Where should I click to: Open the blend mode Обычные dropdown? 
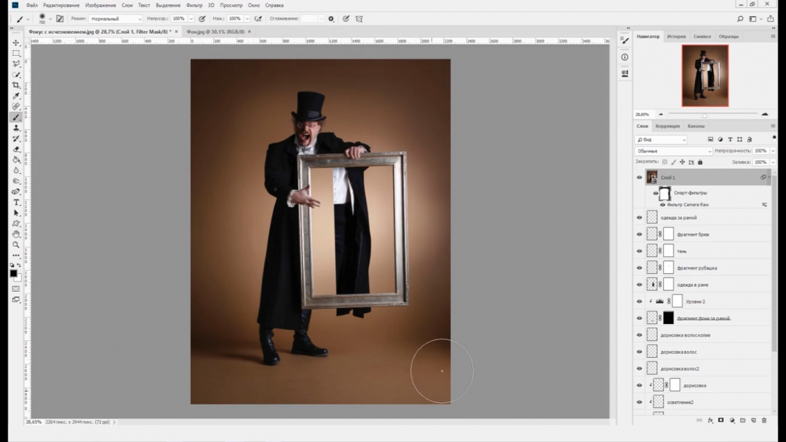673,151
